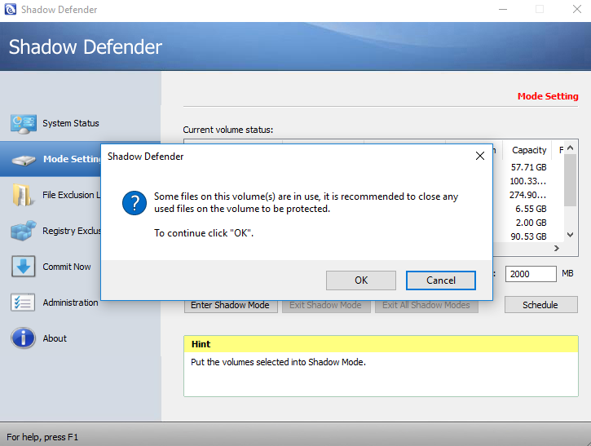This screenshot has width=591, height=446.
Task: Click Enter Shadow Mode button
Action: tap(231, 307)
